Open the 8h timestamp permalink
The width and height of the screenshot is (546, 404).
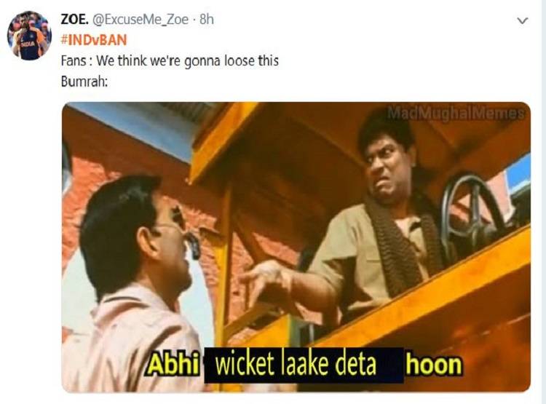207,20
